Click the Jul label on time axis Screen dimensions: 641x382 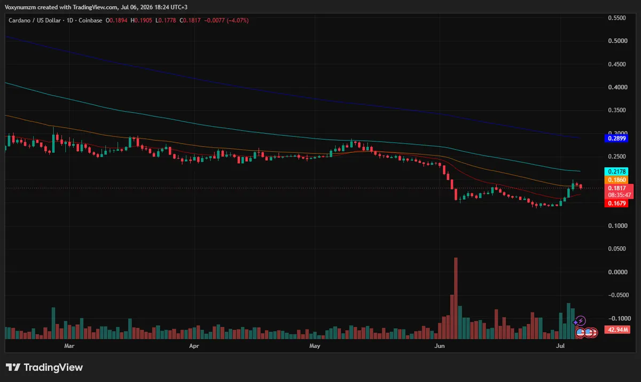[x=561, y=346]
